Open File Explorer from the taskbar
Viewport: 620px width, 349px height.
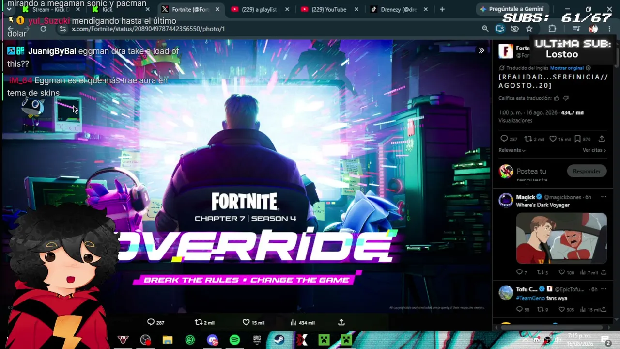(x=168, y=340)
